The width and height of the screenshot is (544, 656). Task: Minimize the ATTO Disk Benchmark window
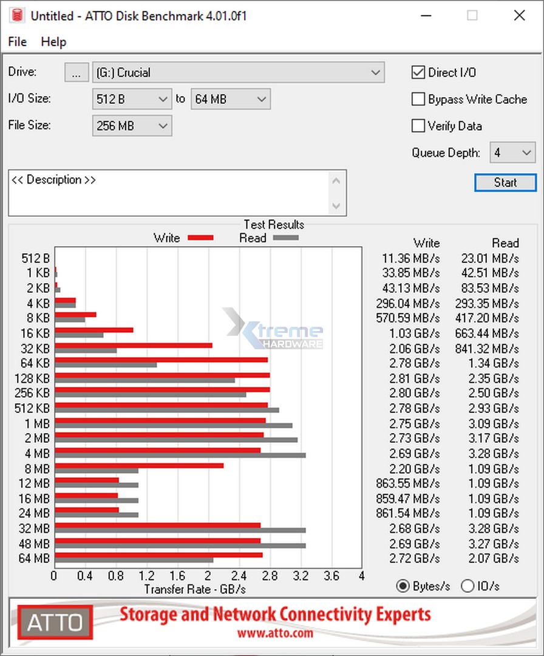pos(424,16)
